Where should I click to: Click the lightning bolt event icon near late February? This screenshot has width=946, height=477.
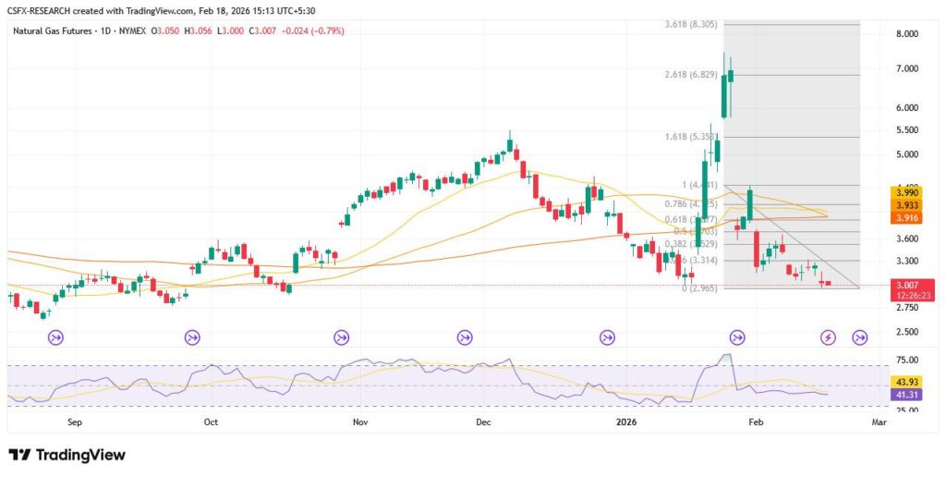[829, 337]
